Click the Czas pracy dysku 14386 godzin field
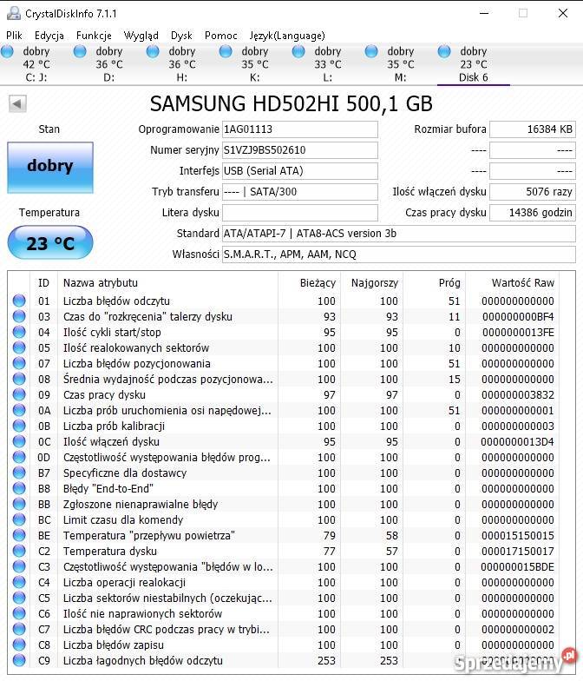The height and width of the screenshot is (681, 583). (533, 213)
